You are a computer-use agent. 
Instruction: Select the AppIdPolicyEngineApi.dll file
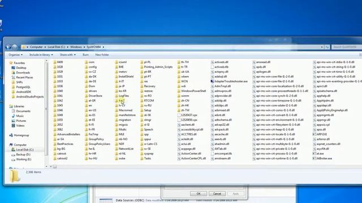[x=332, y=111]
